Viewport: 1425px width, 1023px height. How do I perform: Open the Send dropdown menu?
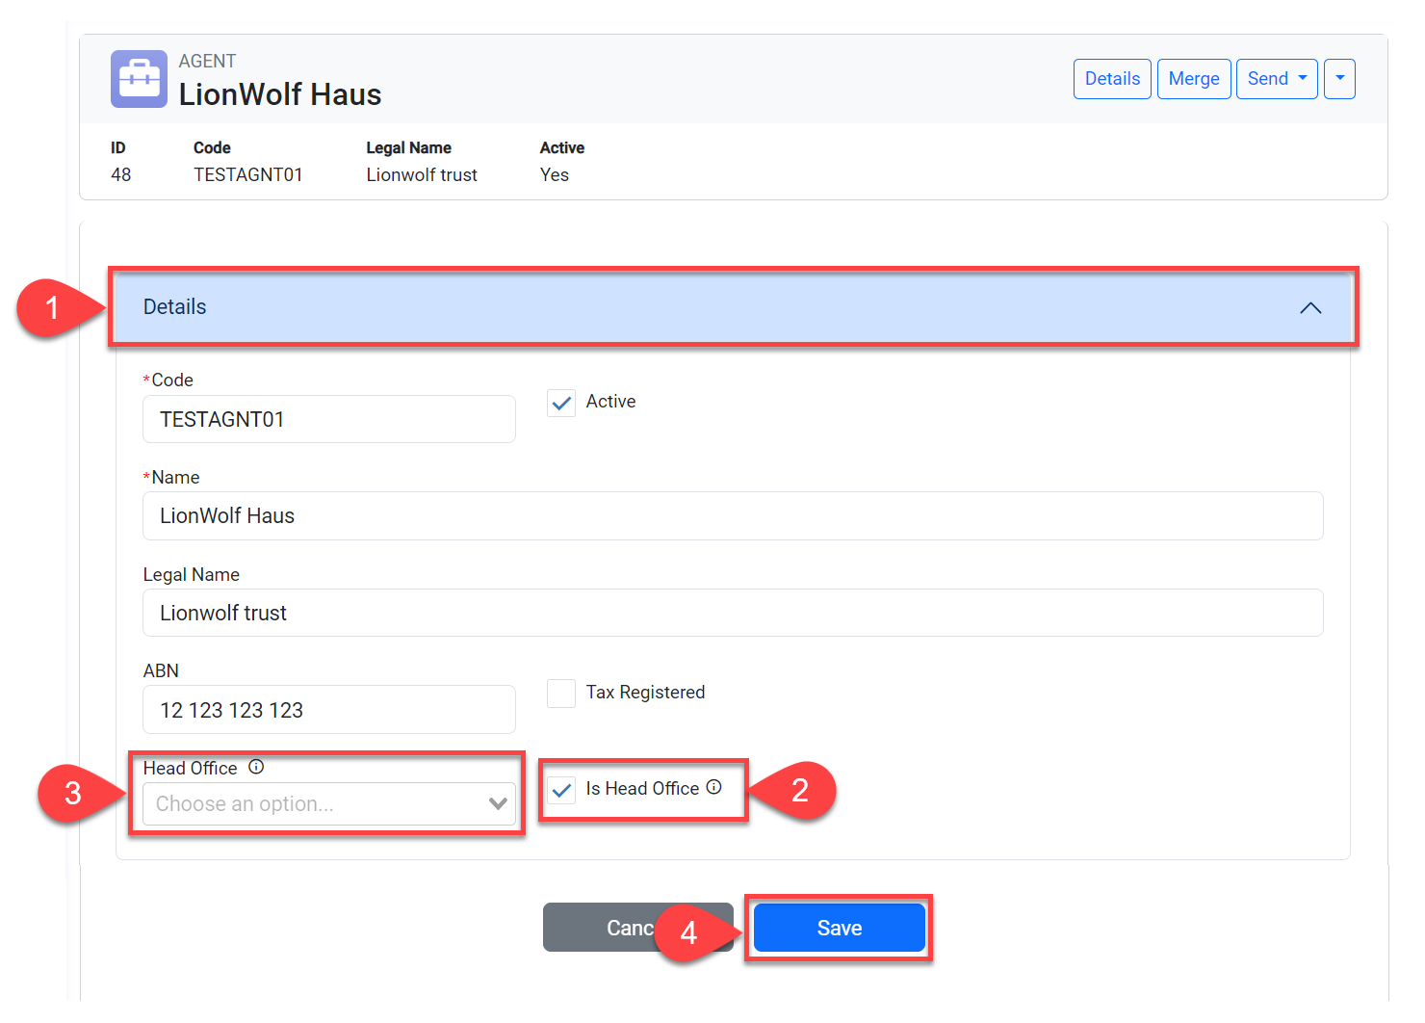(x=1276, y=79)
